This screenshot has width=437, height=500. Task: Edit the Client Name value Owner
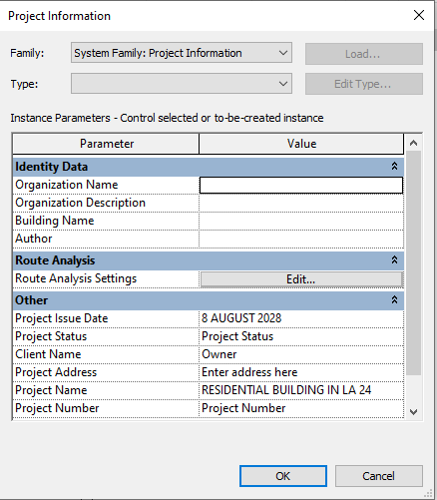click(301, 354)
